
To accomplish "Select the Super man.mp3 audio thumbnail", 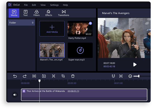I will point(80,50).
